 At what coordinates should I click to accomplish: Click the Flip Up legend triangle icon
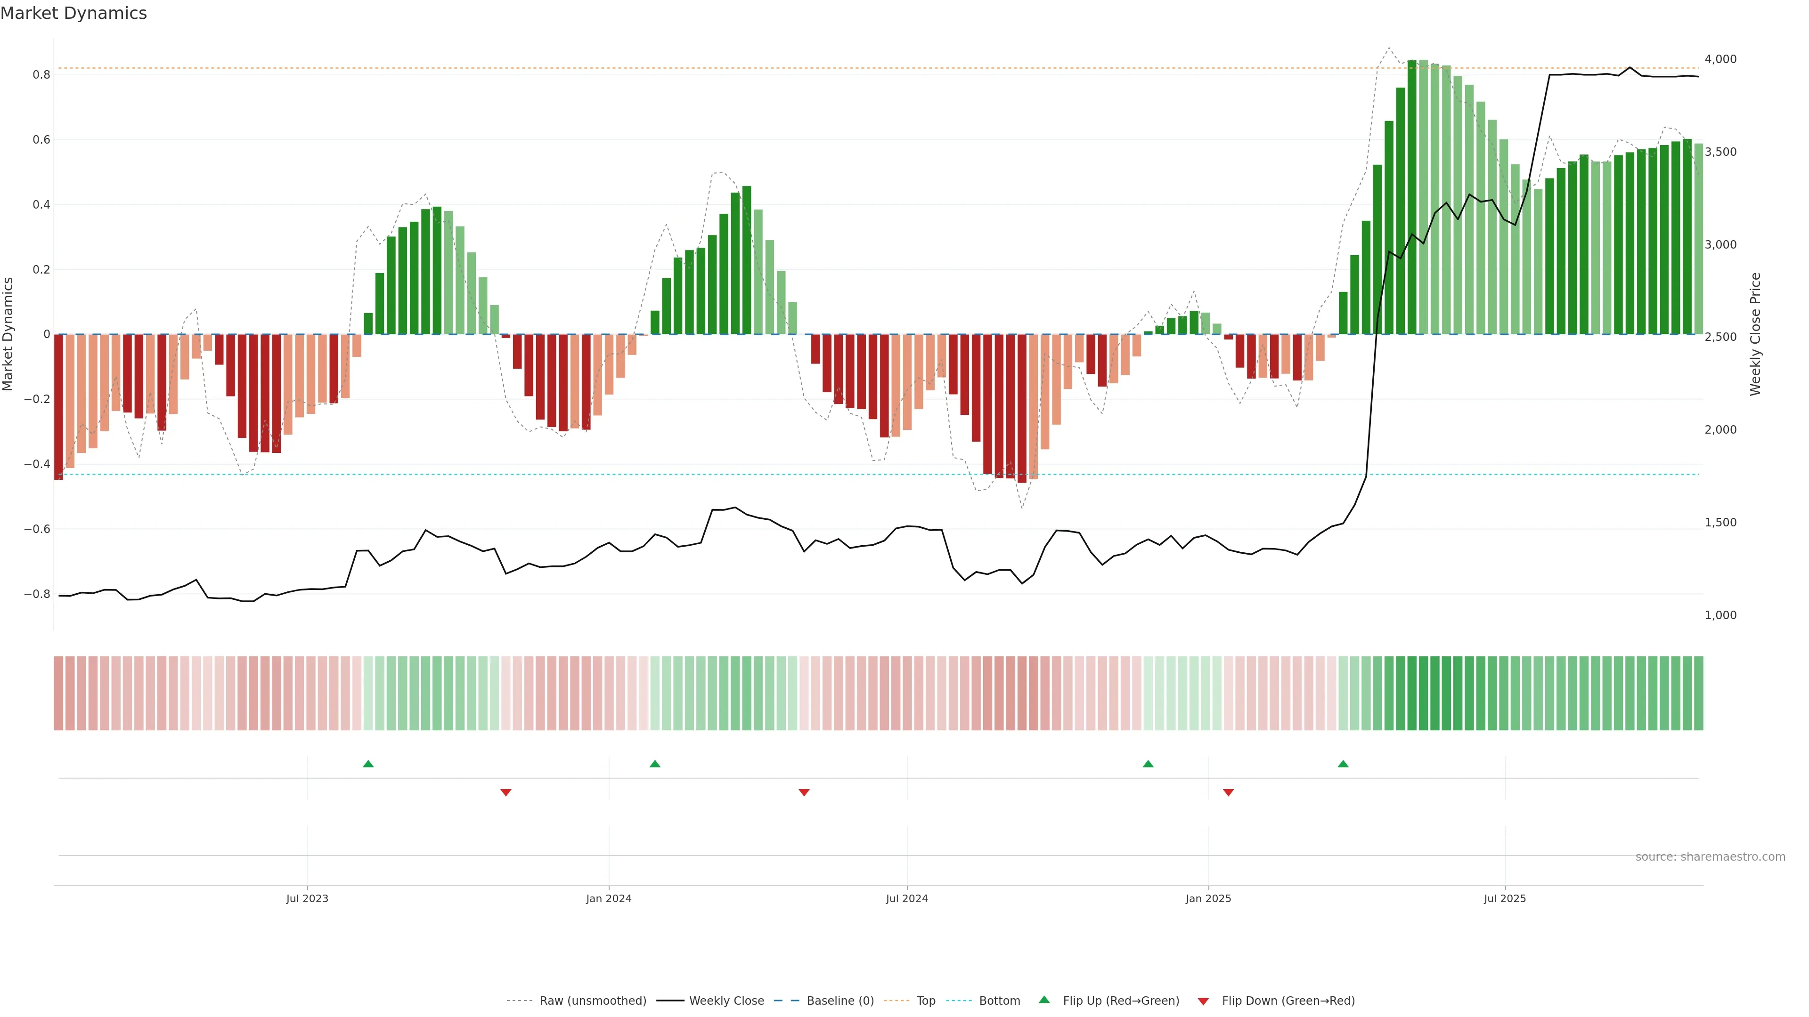(1044, 1000)
